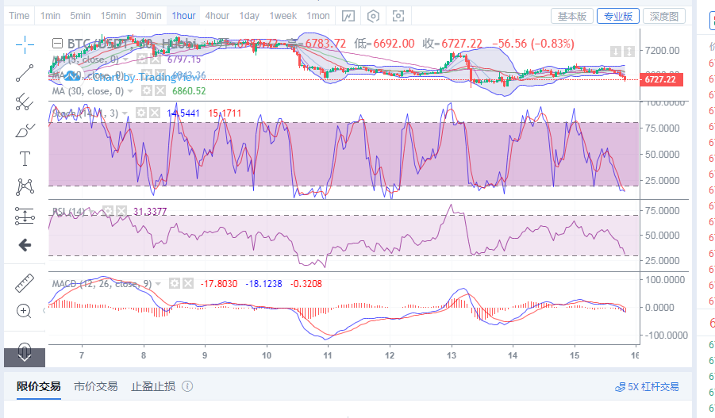Open settings gear for Stoch indicator
Screen dimensions: 715x418
click(x=141, y=113)
